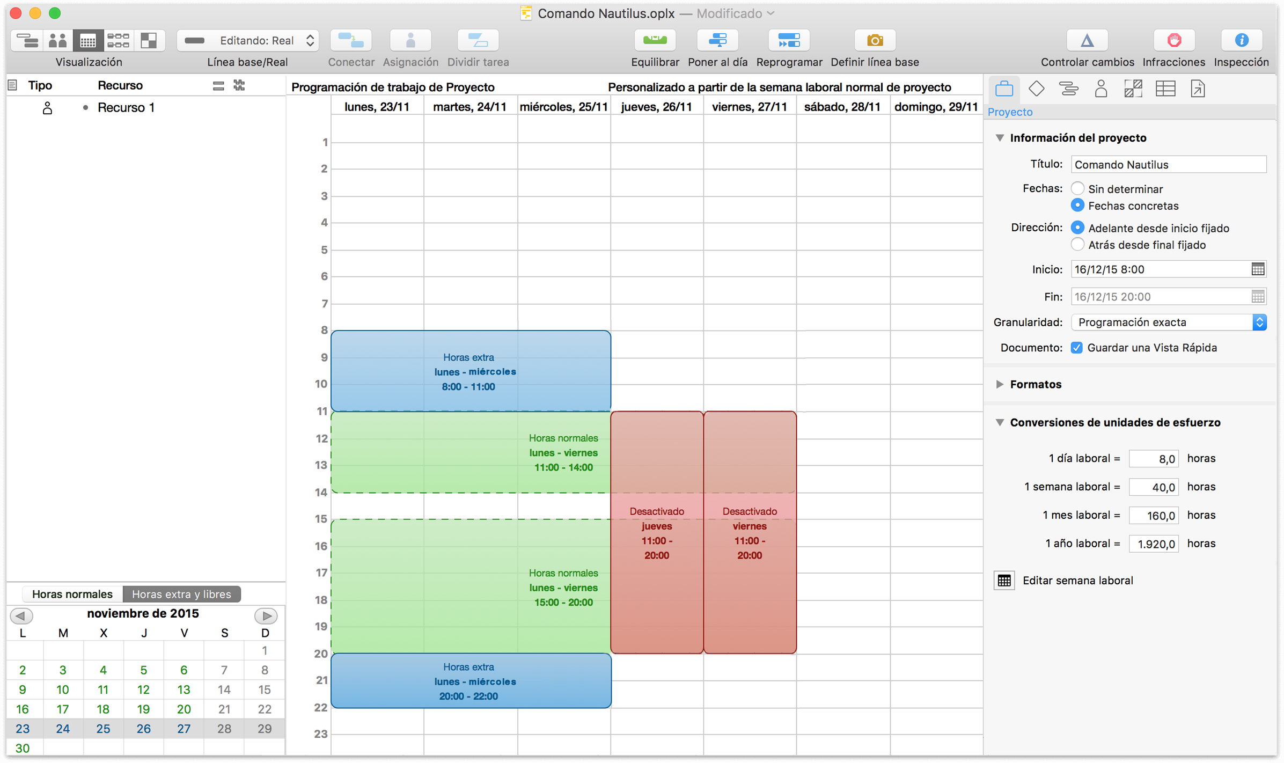Expand the Formatos section

(1000, 384)
